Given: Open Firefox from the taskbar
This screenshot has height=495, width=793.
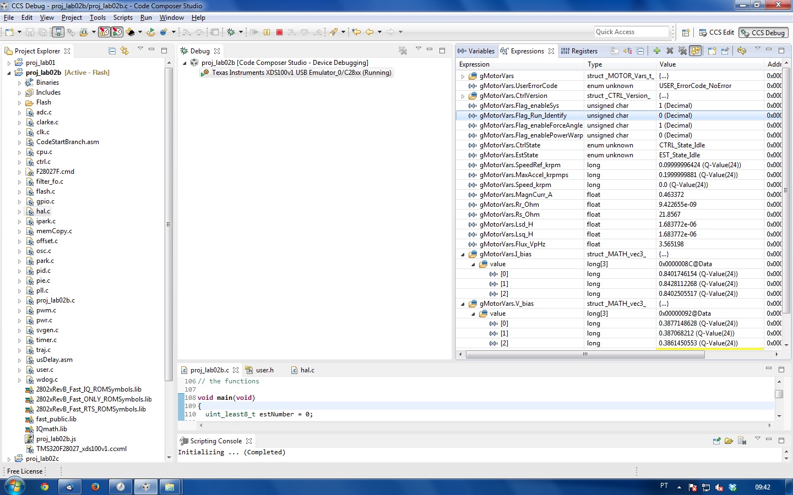Looking at the screenshot, I should 95,487.
